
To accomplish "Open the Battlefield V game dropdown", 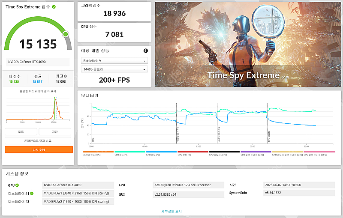I will click(x=114, y=60).
